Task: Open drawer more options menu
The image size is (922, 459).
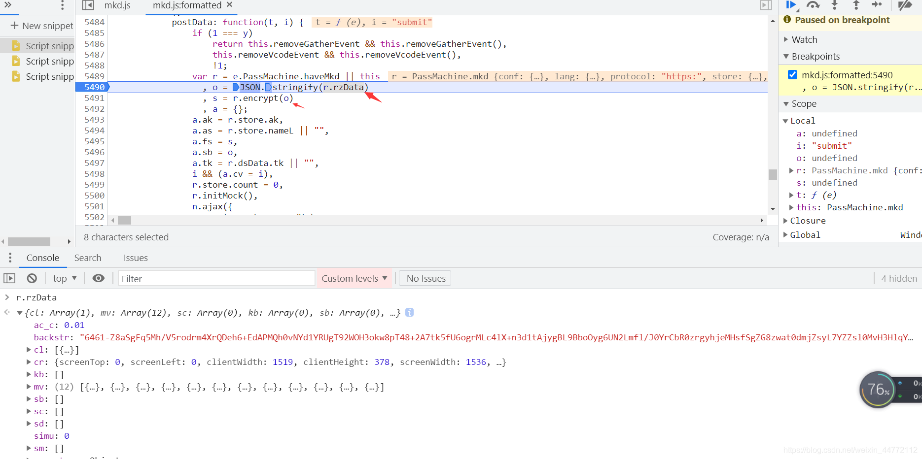Action: (x=10, y=258)
